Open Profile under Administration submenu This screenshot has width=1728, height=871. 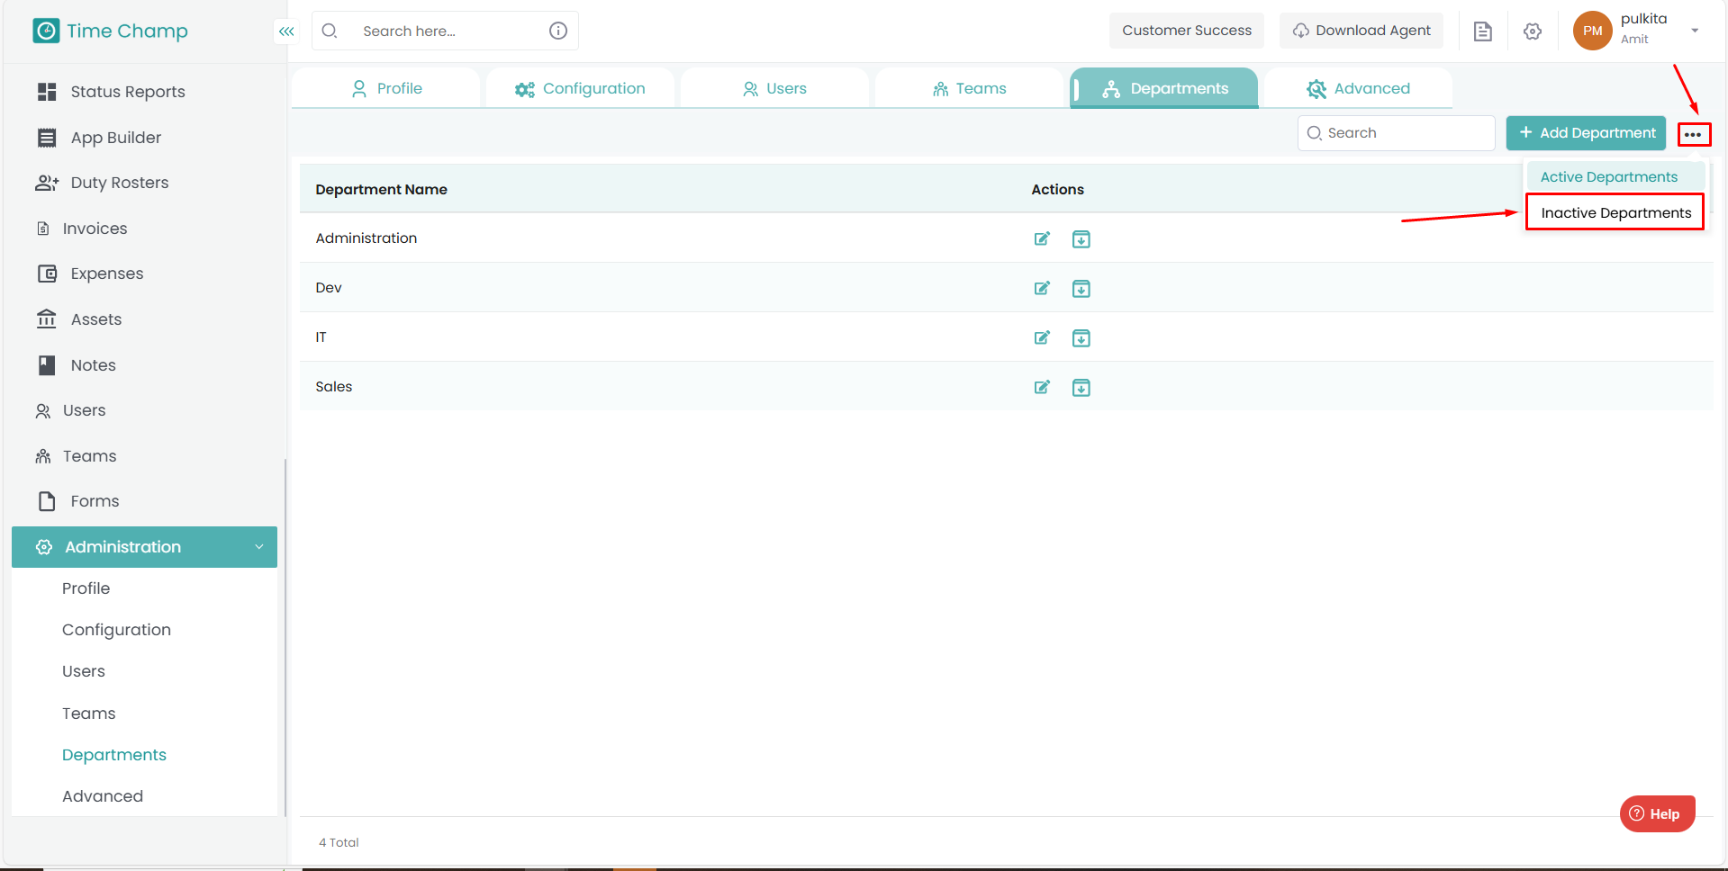click(86, 588)
